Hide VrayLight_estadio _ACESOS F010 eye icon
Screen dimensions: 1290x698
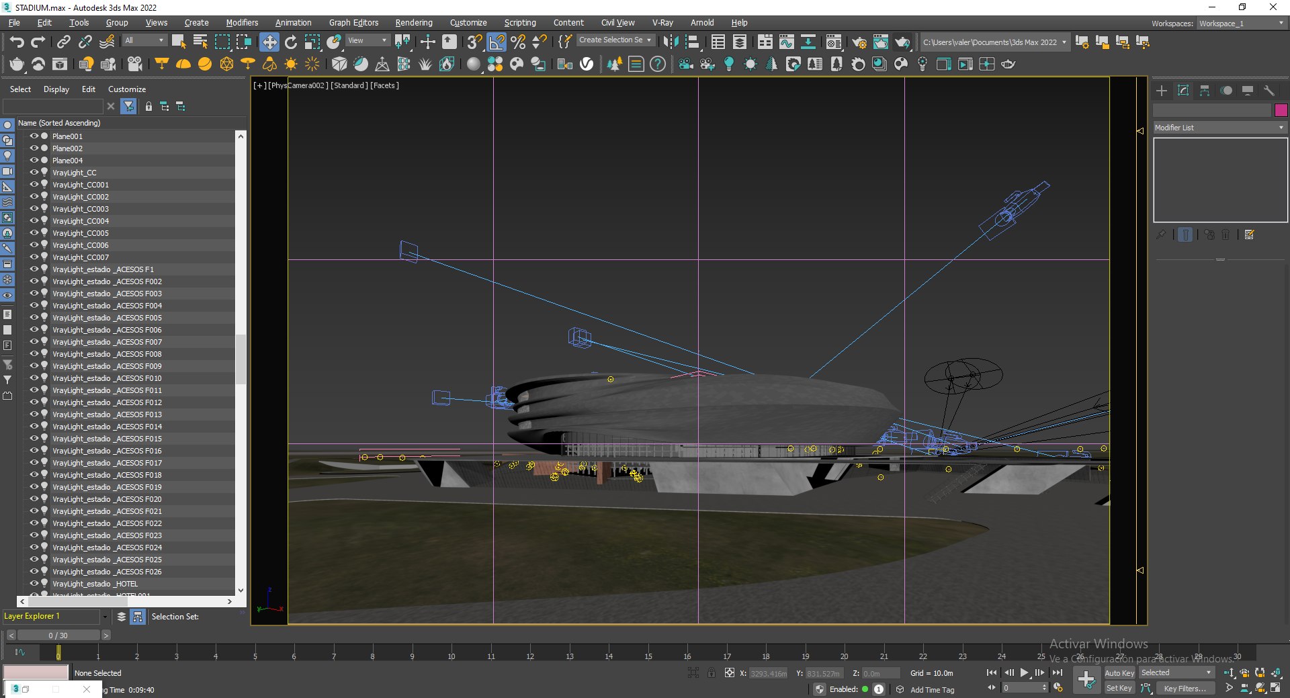(x=34, y=378)
